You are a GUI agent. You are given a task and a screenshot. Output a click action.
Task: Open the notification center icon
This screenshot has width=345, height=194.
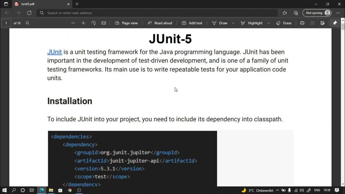[337, 190]
